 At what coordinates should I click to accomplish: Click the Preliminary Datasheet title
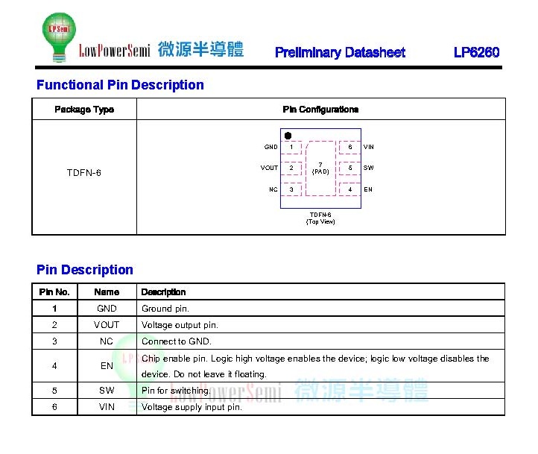pyautogui.click(x=340, y=52)
